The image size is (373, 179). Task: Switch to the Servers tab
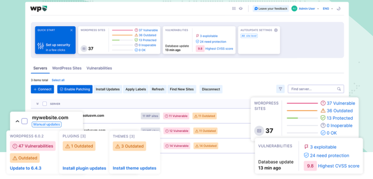click(40, 68)
